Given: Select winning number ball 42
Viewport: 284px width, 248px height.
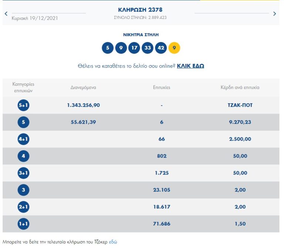Looking at the screenshot, I should (161, 48).
